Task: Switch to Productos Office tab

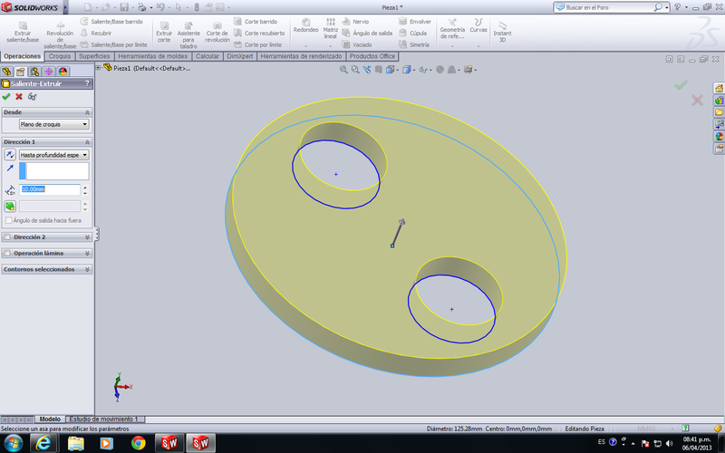Action: (372, 56)
